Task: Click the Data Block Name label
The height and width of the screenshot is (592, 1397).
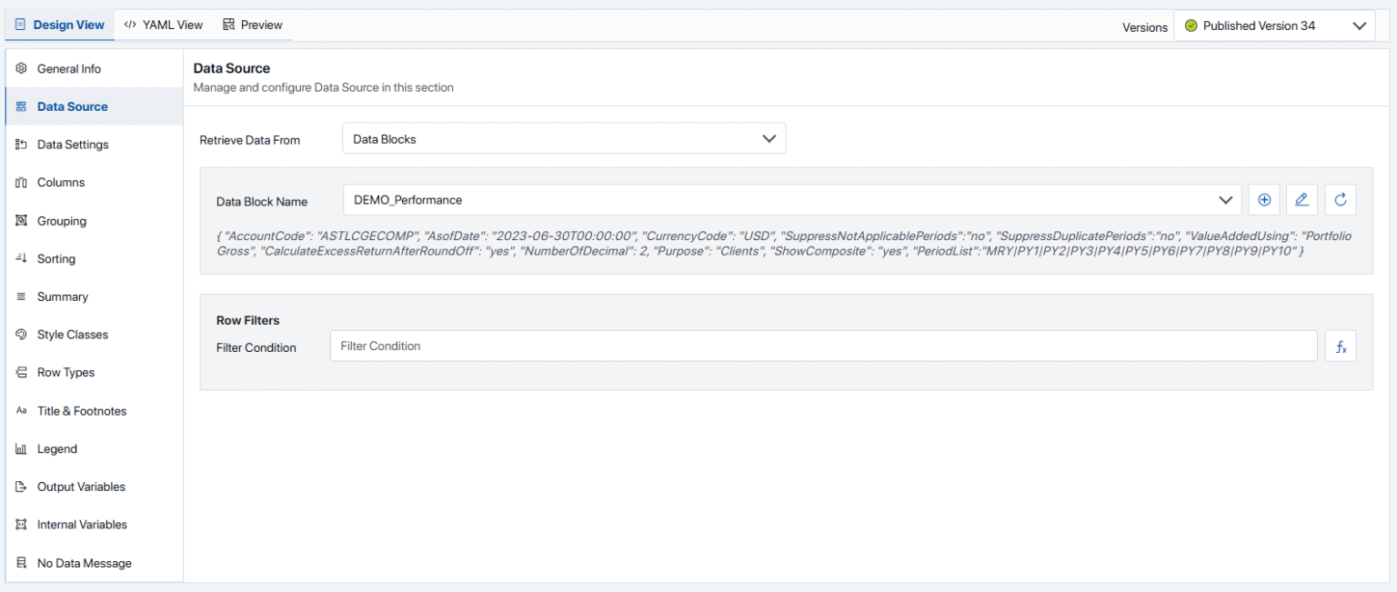Action: point(262,202)
